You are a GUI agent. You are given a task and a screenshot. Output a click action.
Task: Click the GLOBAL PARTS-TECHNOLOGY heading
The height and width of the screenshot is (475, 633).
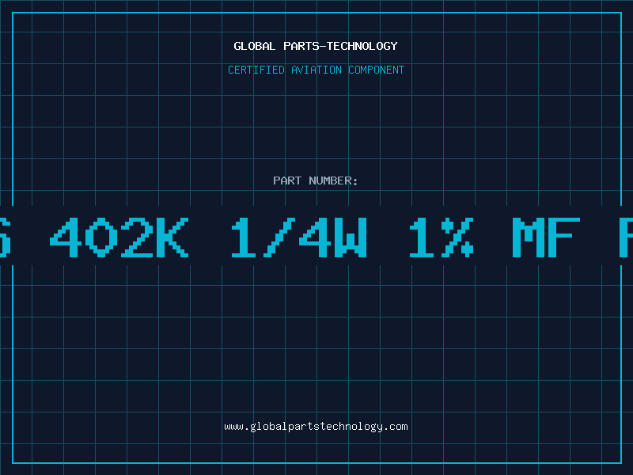[316, 46]
